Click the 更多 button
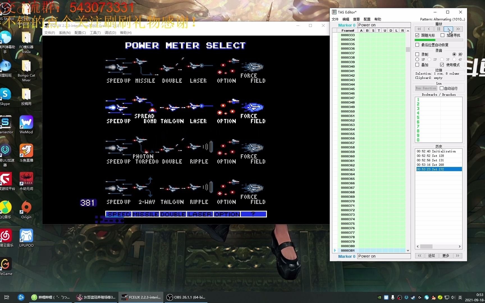The width and height of the screenshot is (485, 303). tap(446, 256)
